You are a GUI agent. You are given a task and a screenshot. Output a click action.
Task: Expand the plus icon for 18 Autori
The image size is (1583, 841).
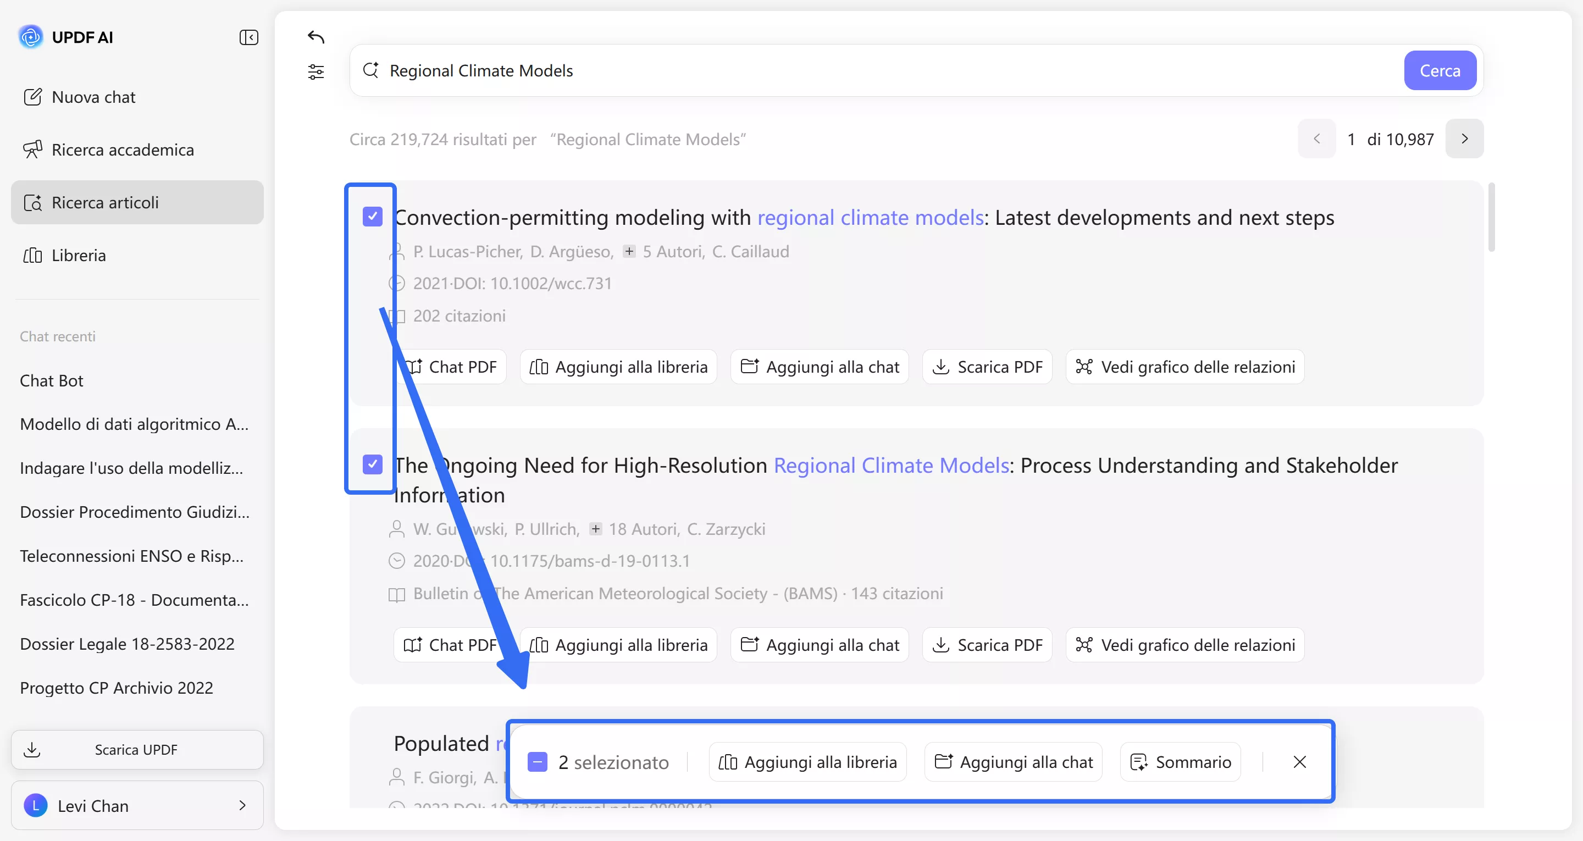595,529
